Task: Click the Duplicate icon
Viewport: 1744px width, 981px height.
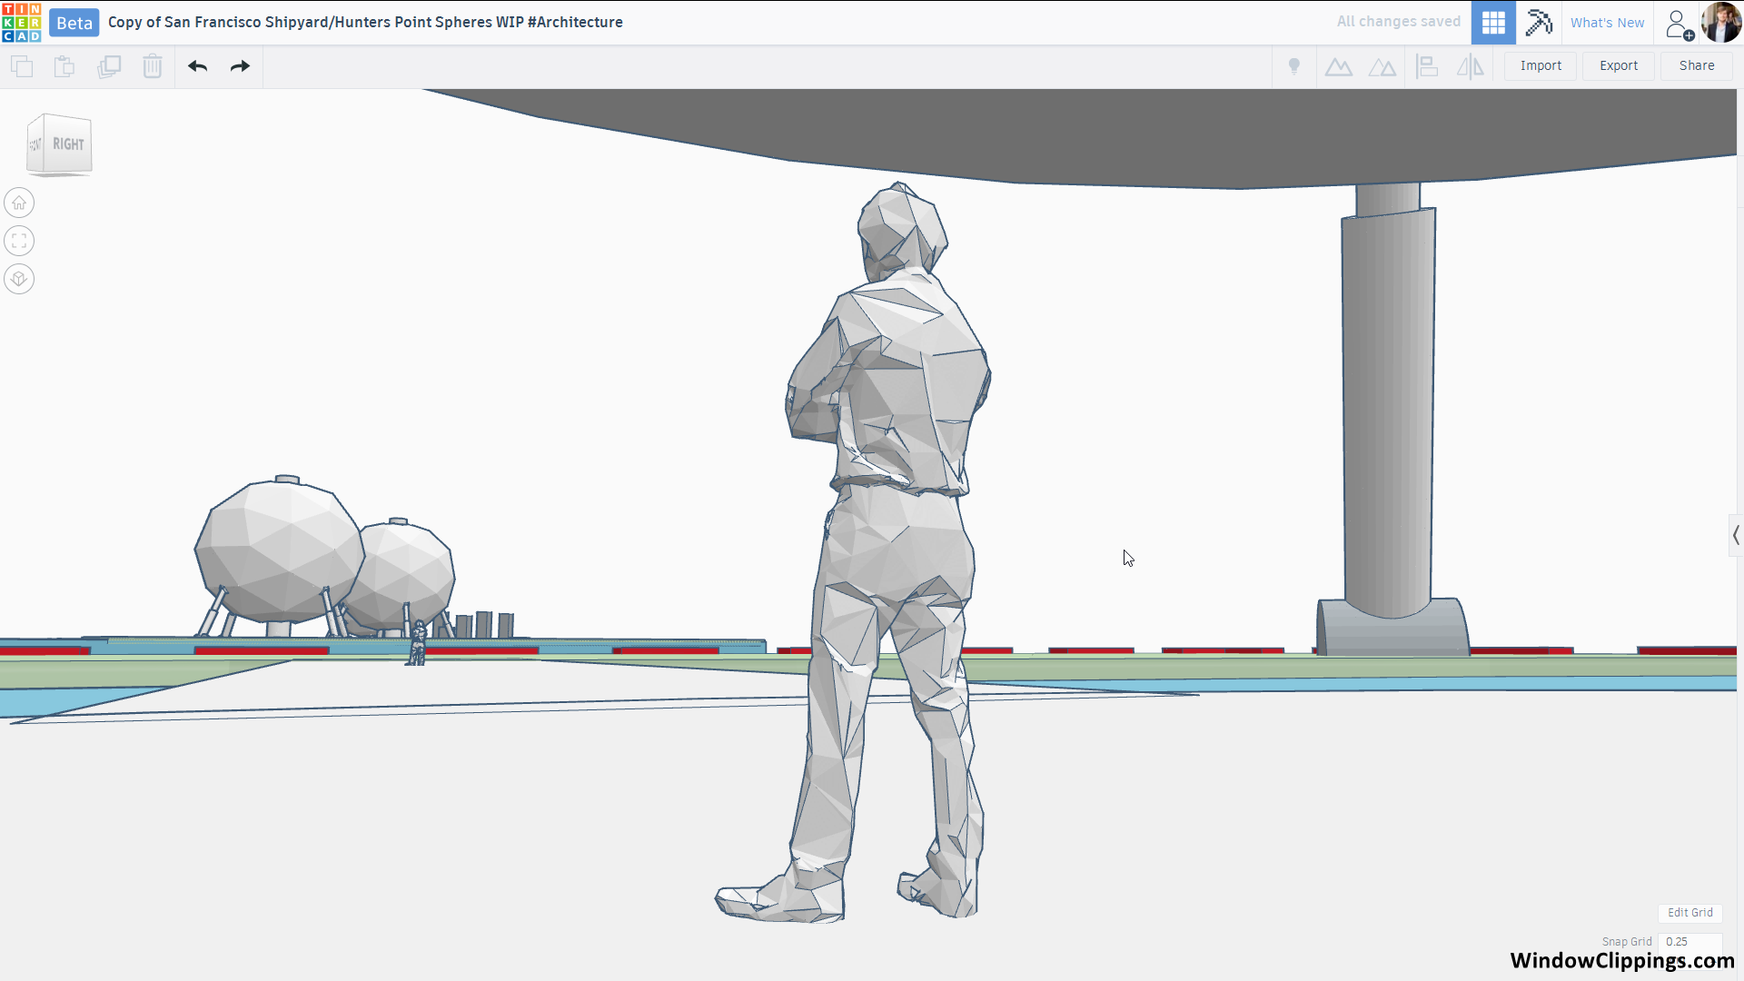Action: pyautogui.click(x=109, y=66)
